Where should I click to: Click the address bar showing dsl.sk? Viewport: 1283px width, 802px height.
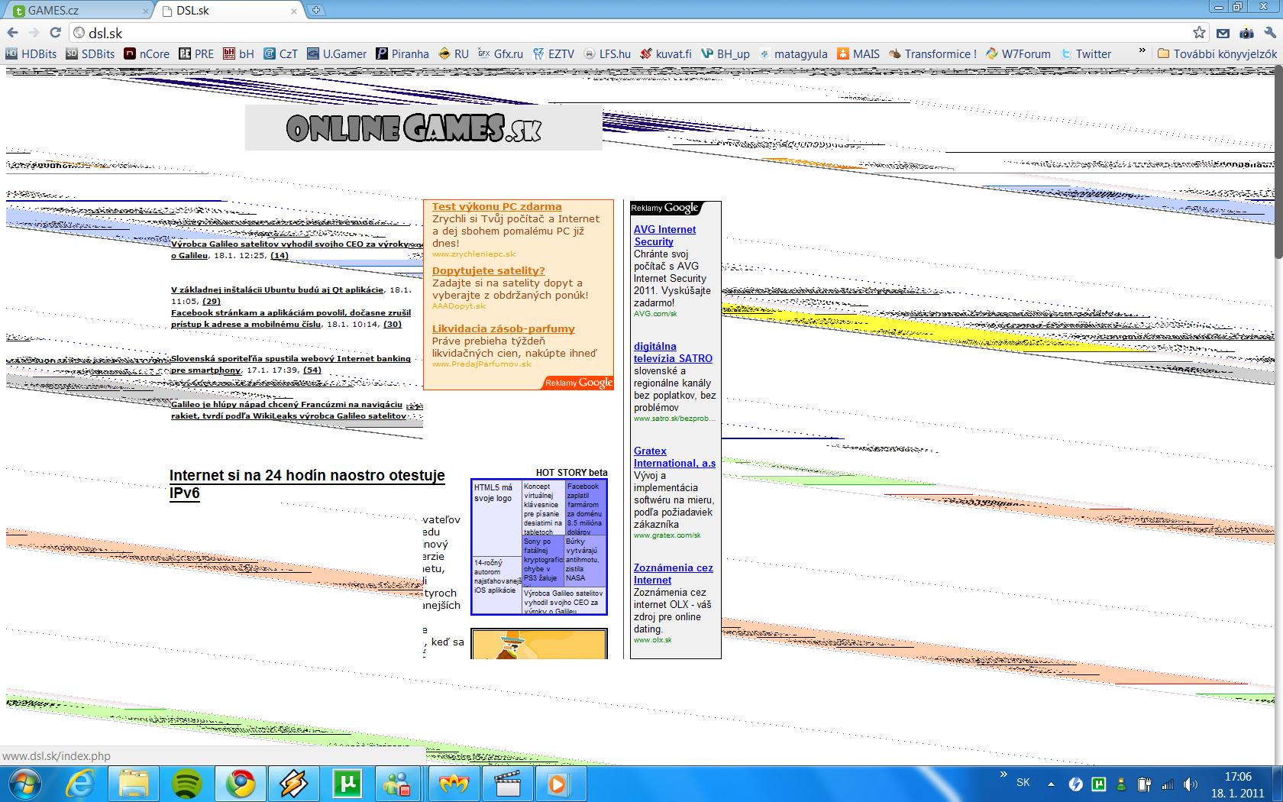[x=611, y=33]
